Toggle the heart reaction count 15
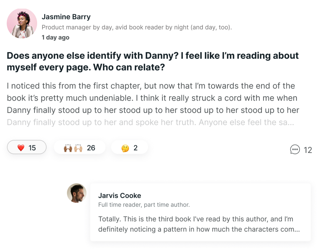 click(x=32, y=148)
